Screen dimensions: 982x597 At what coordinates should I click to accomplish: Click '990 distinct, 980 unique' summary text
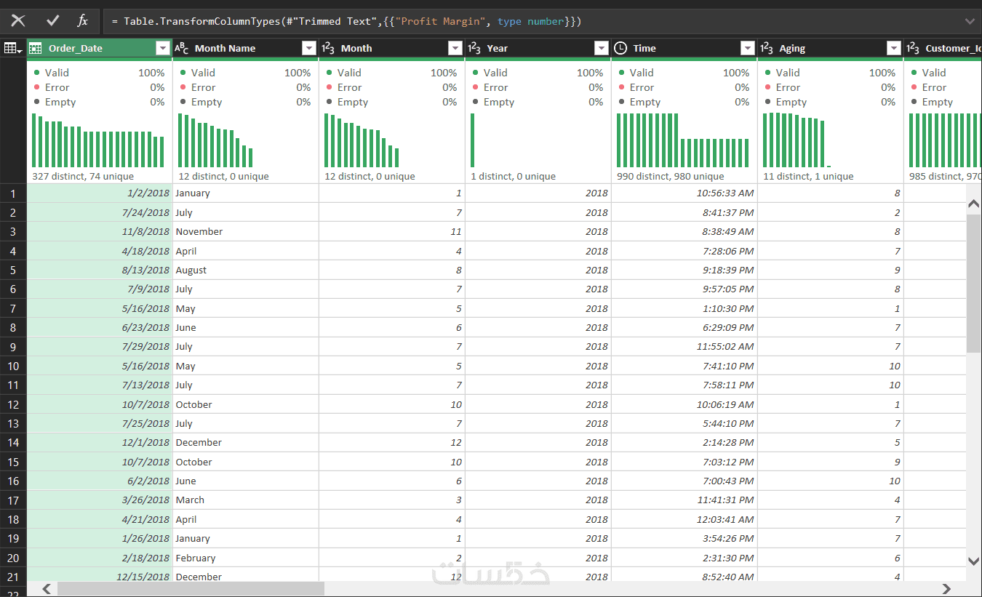[x=671, y=176]
